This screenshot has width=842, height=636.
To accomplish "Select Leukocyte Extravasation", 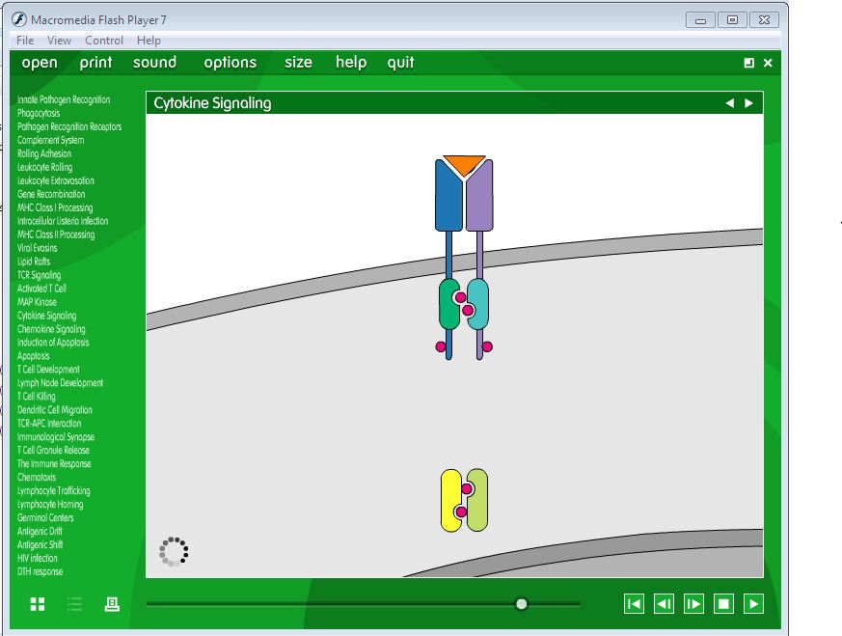I will [55, 180].
